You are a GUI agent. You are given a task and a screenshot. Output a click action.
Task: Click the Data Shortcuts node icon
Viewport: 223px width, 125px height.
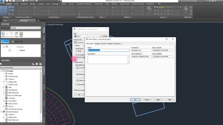(4, 112)
